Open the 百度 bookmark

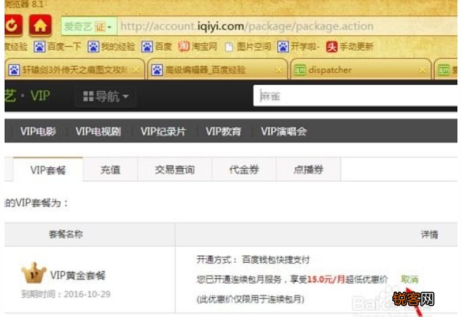pos(157,47)
